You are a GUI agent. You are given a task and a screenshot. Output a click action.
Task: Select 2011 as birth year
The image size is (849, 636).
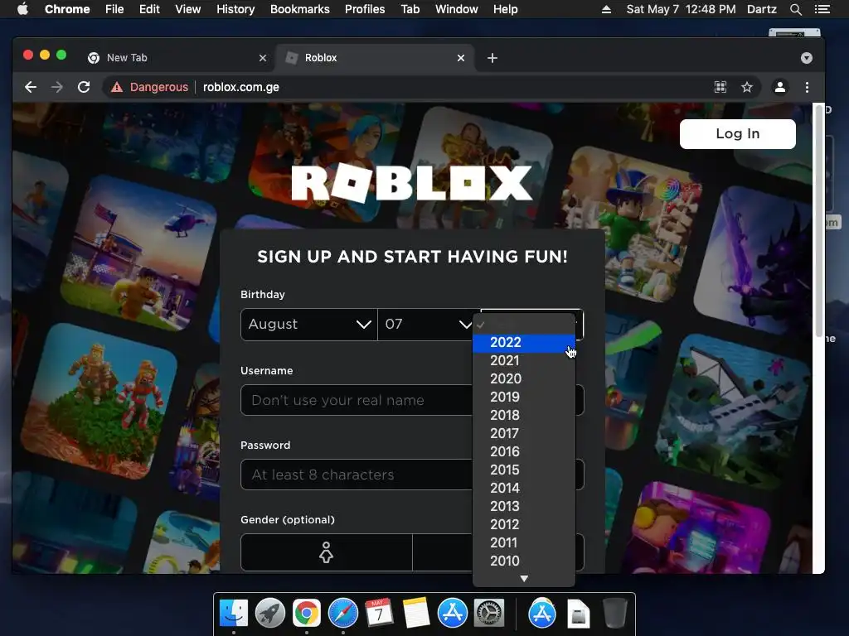click(x=524, y=543)
